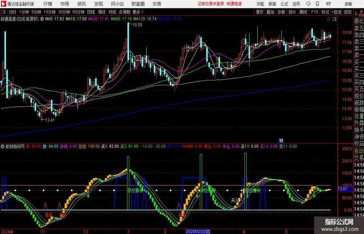Click the MA10: 17.69 label

(x=76, y=19)
